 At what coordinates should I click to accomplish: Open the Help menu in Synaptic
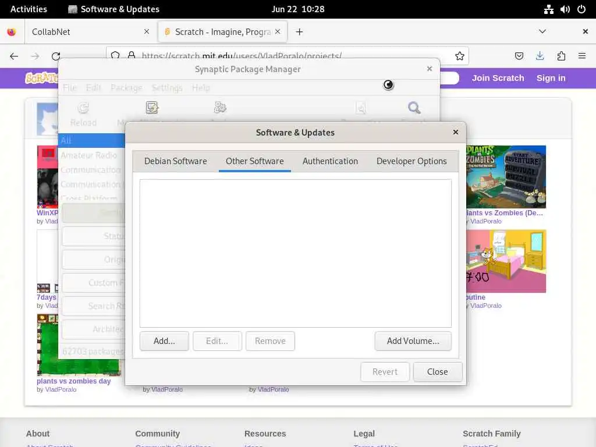pos(201,88)
